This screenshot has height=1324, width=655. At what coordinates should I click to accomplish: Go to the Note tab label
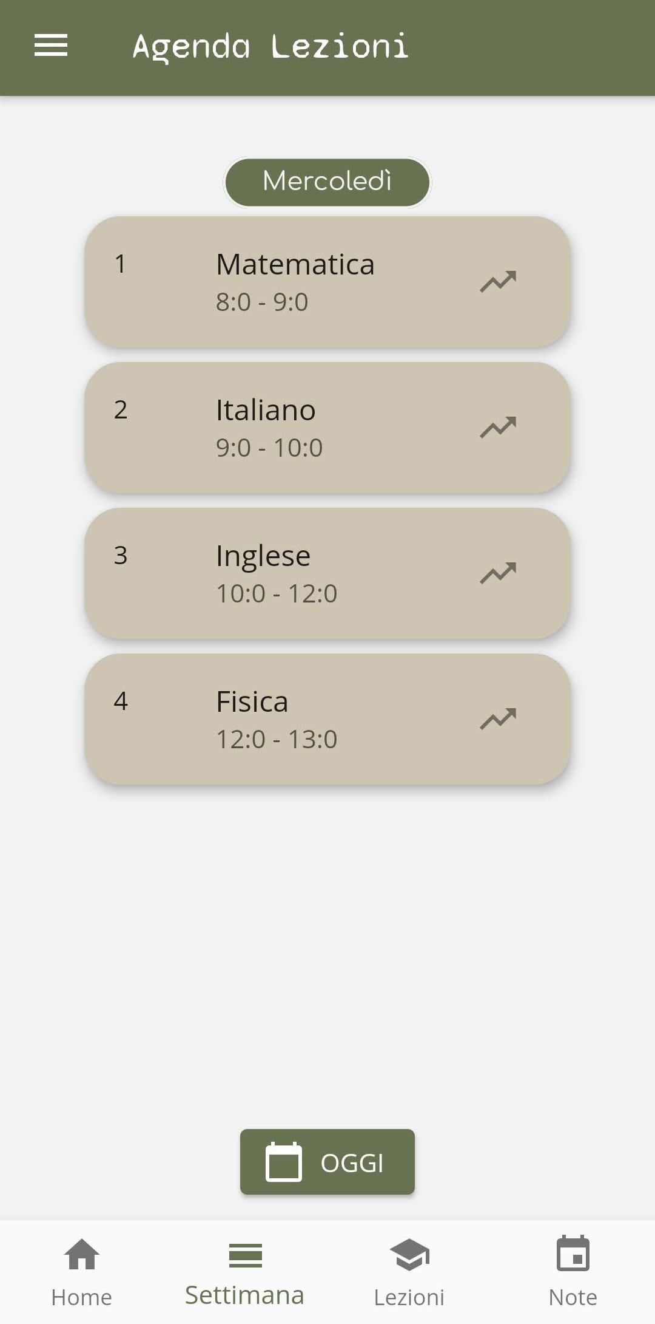[x=573, y=1297]
